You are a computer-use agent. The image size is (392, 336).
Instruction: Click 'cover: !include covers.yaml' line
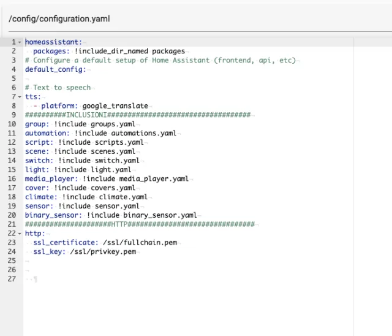click(x=80, y=188)
